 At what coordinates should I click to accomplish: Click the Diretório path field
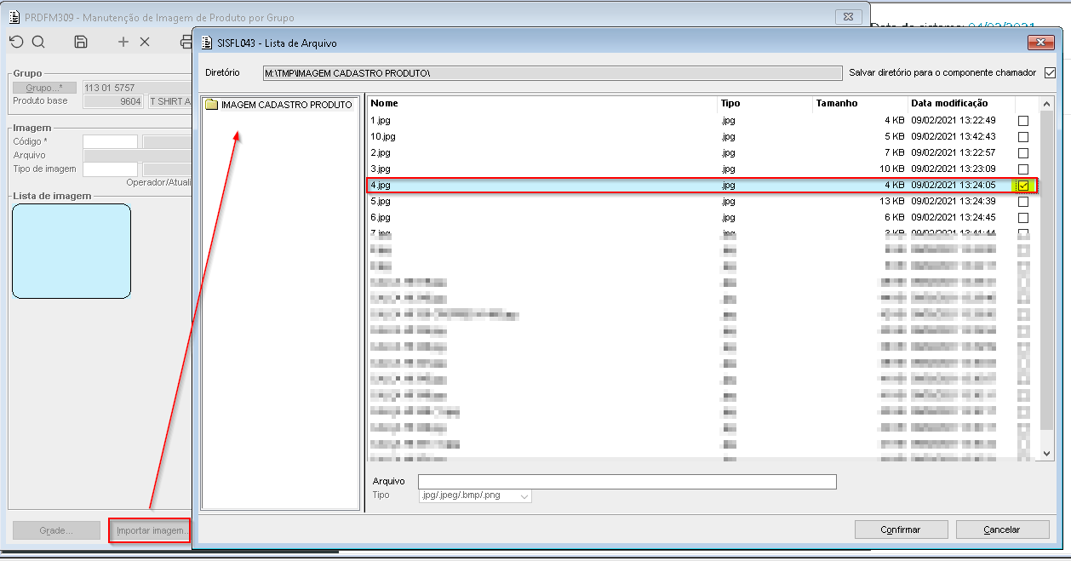(x=551, y=73)
